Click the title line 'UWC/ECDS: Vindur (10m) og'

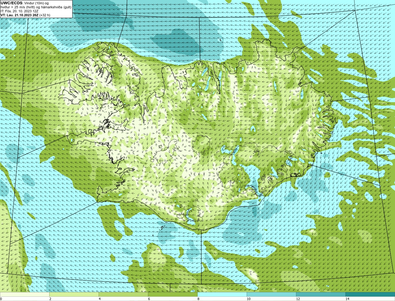[x=25, y=3]
